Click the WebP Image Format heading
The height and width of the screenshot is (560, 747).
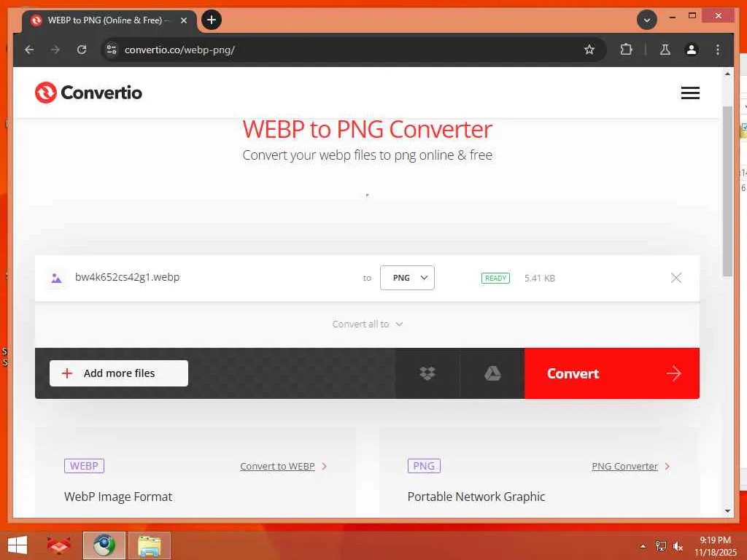pos(118,497)
